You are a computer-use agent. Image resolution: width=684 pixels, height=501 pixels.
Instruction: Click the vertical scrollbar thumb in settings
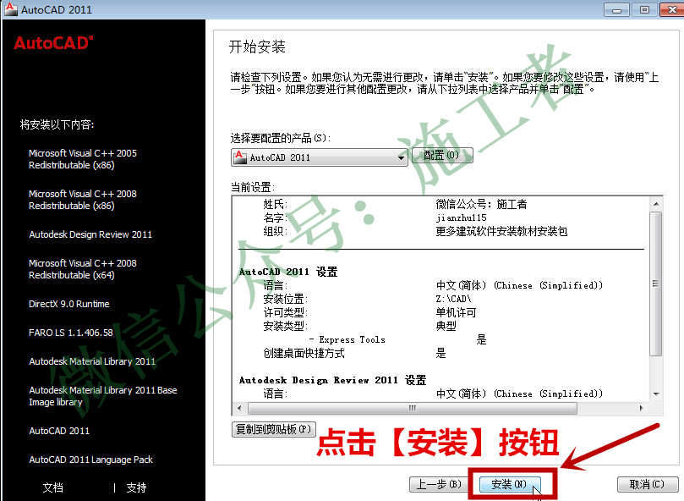coord(655,284)
